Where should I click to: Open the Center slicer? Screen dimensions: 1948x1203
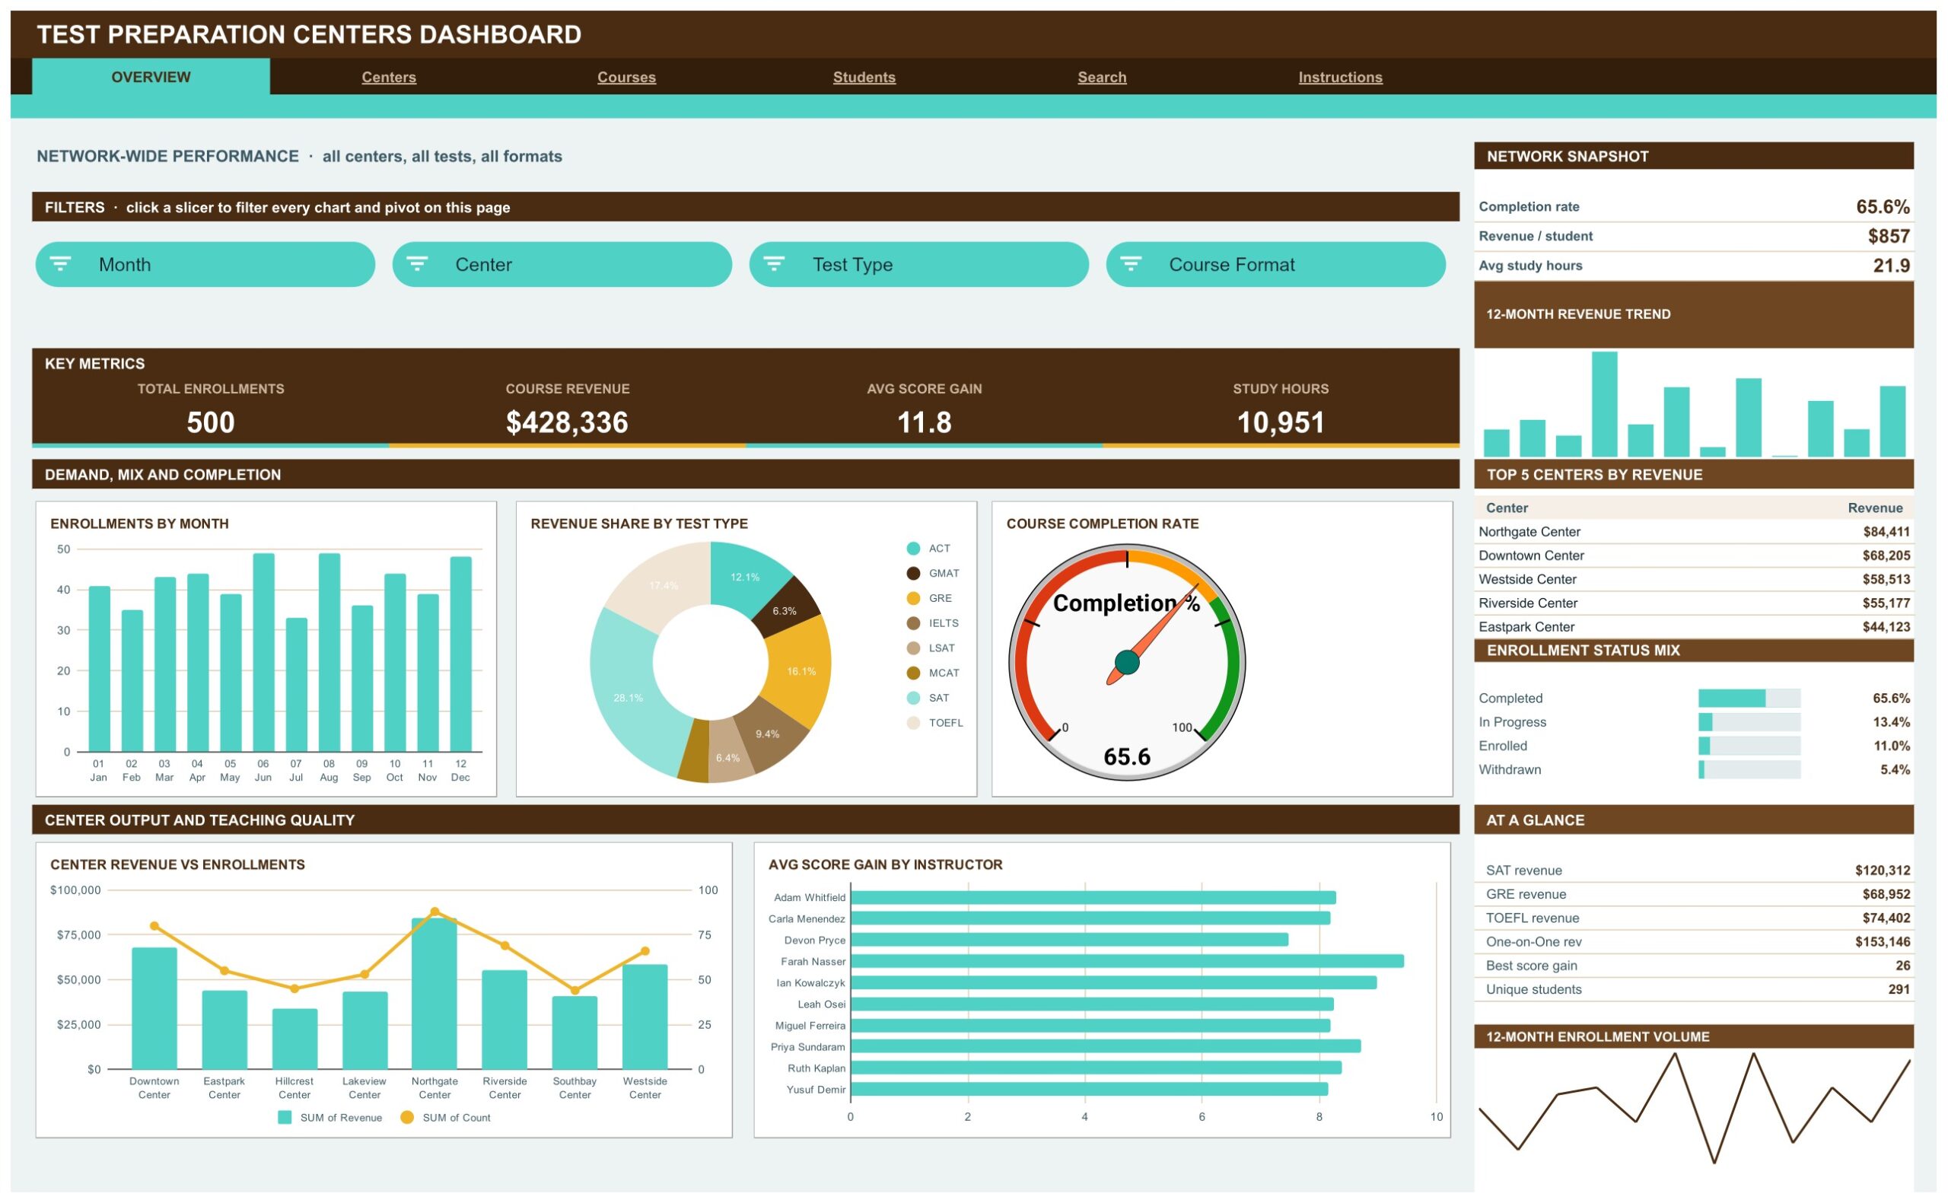562,264
